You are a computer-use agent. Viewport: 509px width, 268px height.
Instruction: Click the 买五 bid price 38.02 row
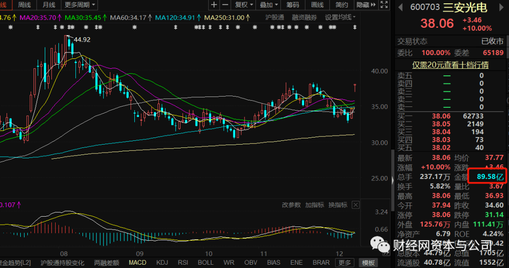tap(450, 147)
